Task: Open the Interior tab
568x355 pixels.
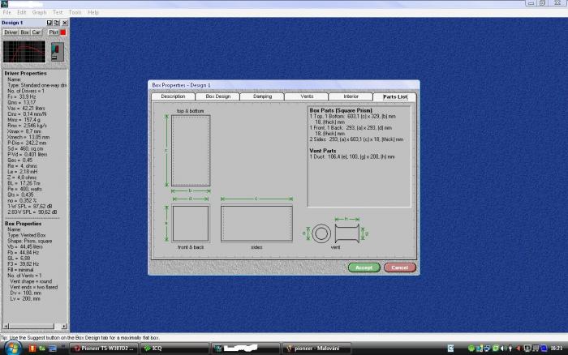Action: click(351, 96)
